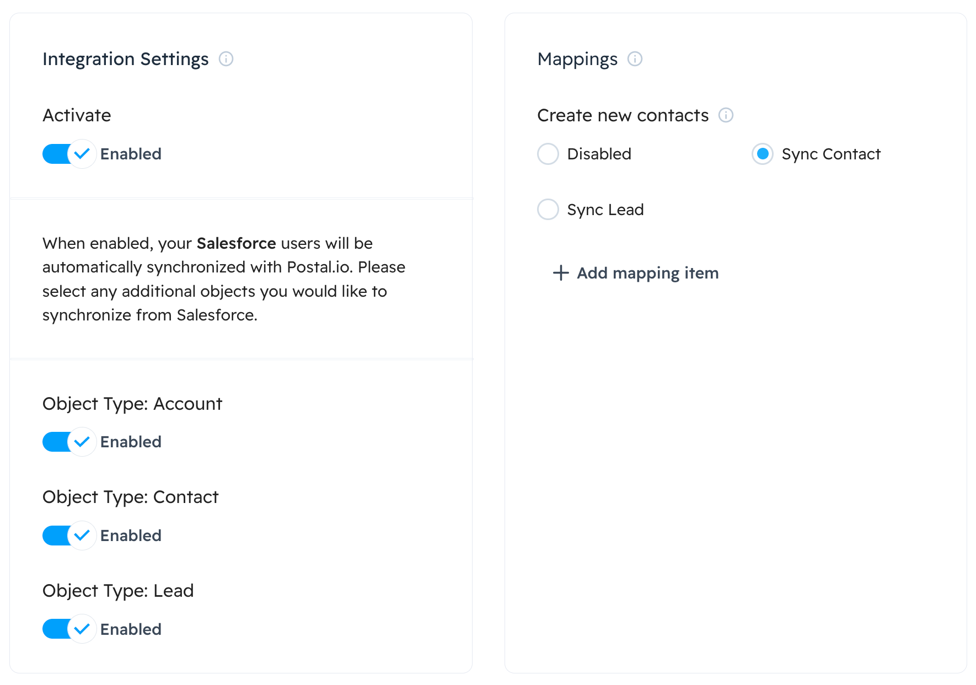Toggle the Activate switch off
976x685 pixels.
click(x=69, y=154)
